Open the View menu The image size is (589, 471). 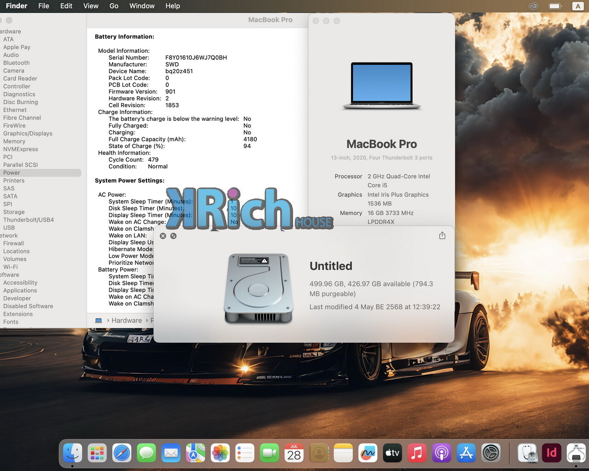pos(91,6)
